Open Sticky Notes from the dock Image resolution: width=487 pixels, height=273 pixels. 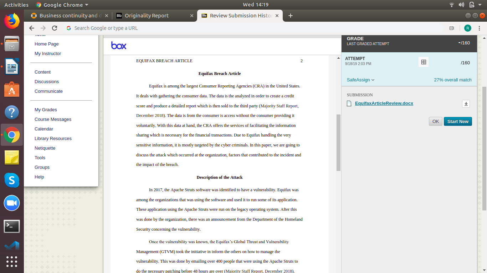pos(12,157)
